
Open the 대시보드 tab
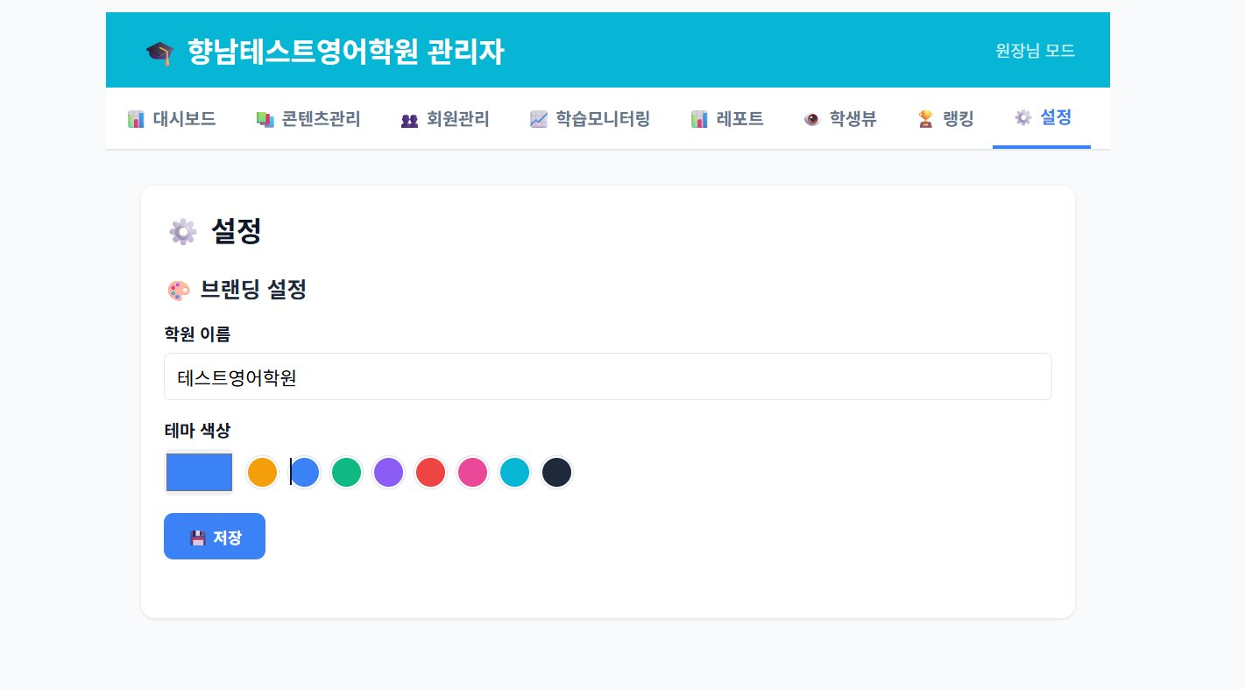tap(171, 118)
